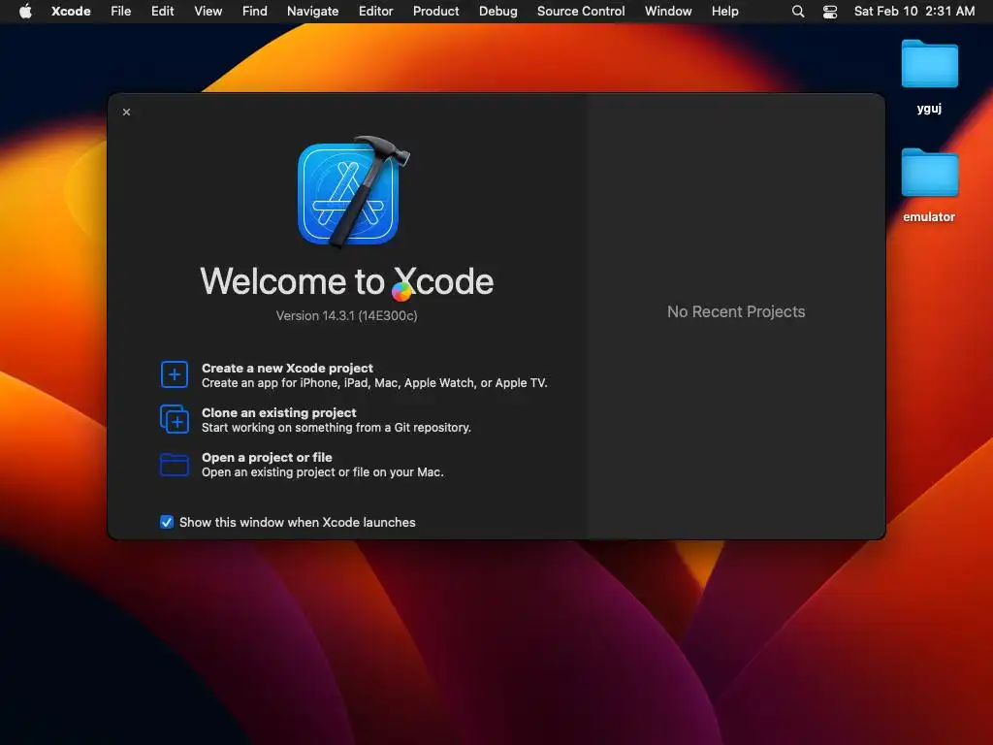The height and width of the screenshot is (745, 993).
Task: Open the Edit menu
Action: (162, 11)
